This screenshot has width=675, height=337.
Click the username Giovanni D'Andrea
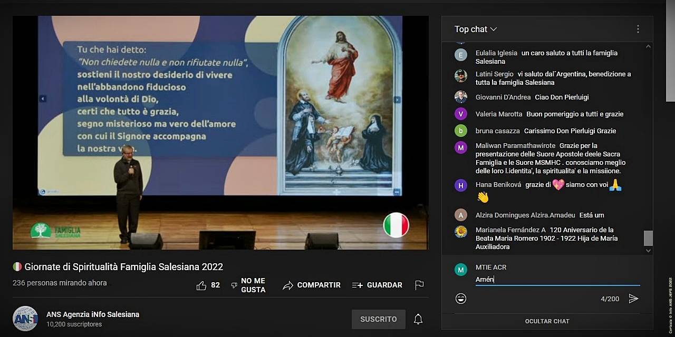click(503, 97)
